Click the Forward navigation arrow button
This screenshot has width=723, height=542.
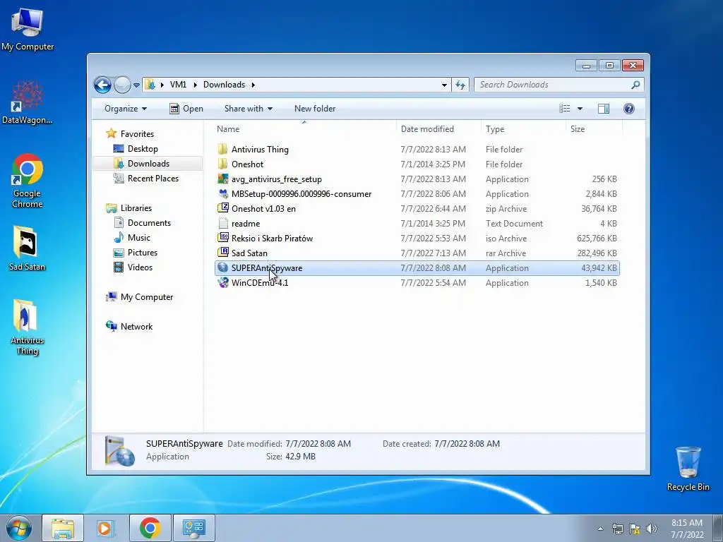(122, 85)
